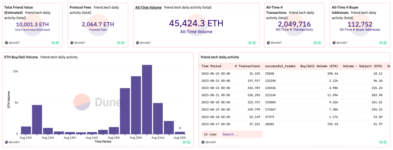Select the 398.54 Buy/Sell Volume cell
Screen dimensions: 393x150
[x=333, y=73]
